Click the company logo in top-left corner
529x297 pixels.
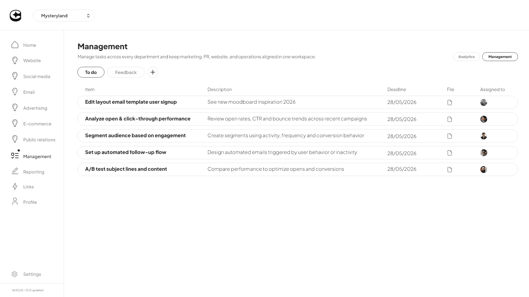pos(16,15)
